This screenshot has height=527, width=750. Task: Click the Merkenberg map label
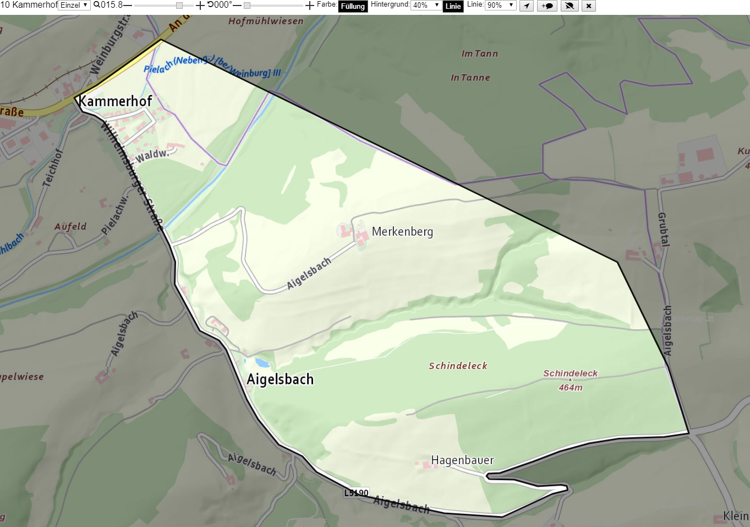[402, 232]
